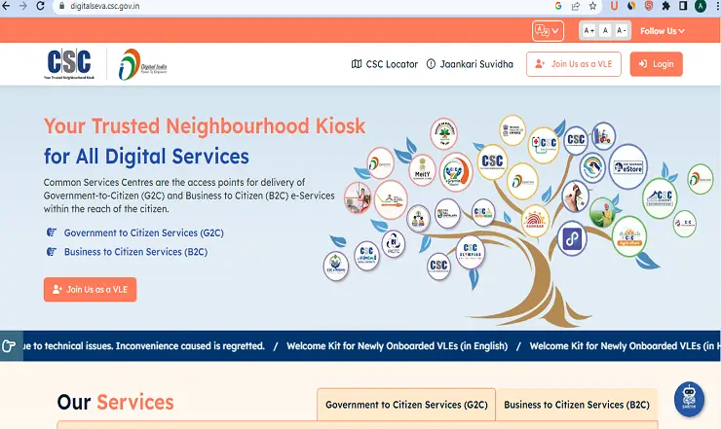The width and height of the screenshot is (721, 429).
Task: Switch to Business to Citizen Services (B2C) tab
Action: [x=577, y=405]
